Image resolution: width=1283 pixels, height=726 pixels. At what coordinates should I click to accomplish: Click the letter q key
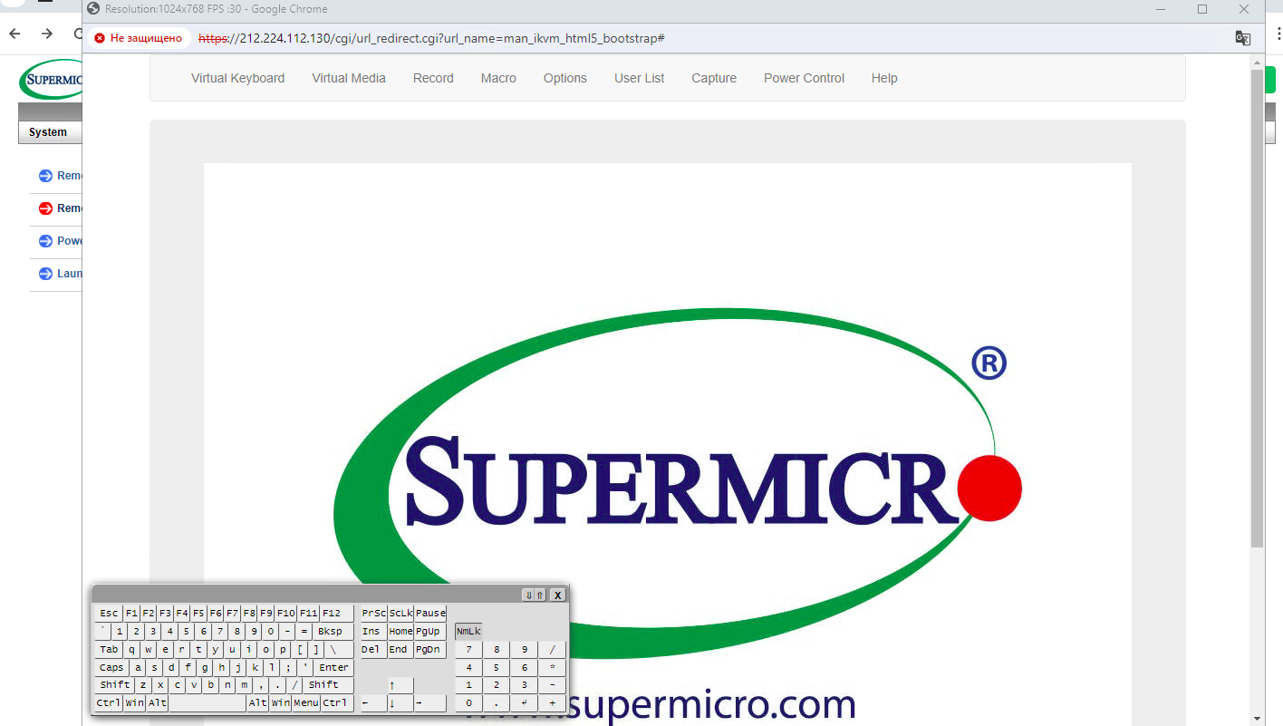(x=131, y=650)
